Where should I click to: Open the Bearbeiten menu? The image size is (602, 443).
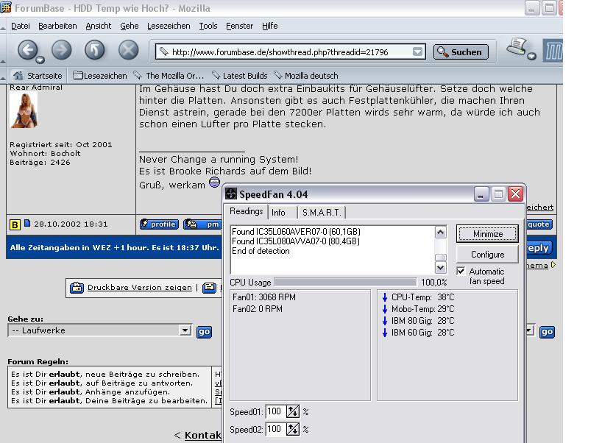pos(57,26)
